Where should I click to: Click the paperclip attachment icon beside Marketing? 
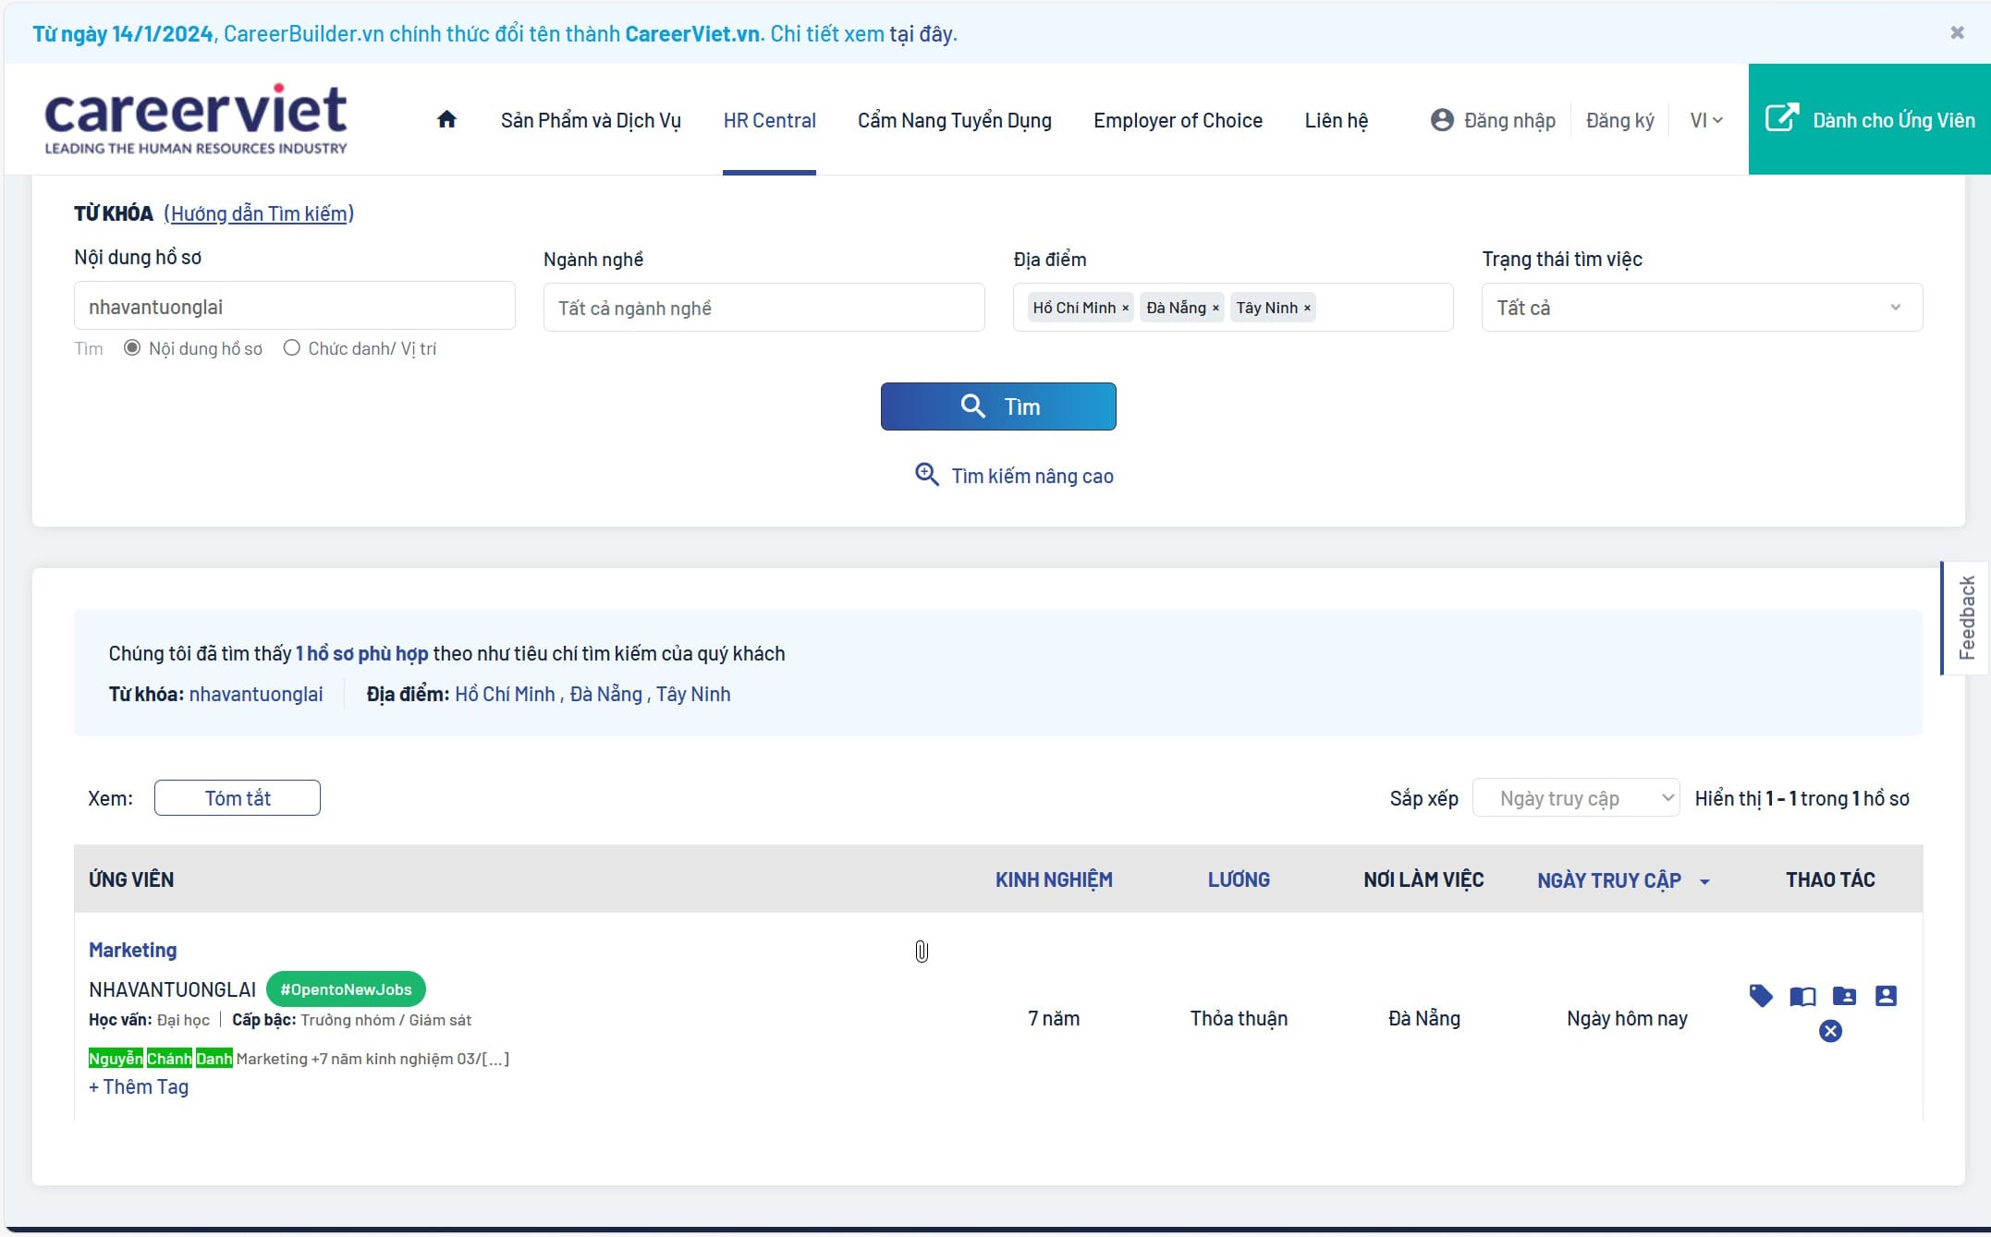click(x=922, y=952)
